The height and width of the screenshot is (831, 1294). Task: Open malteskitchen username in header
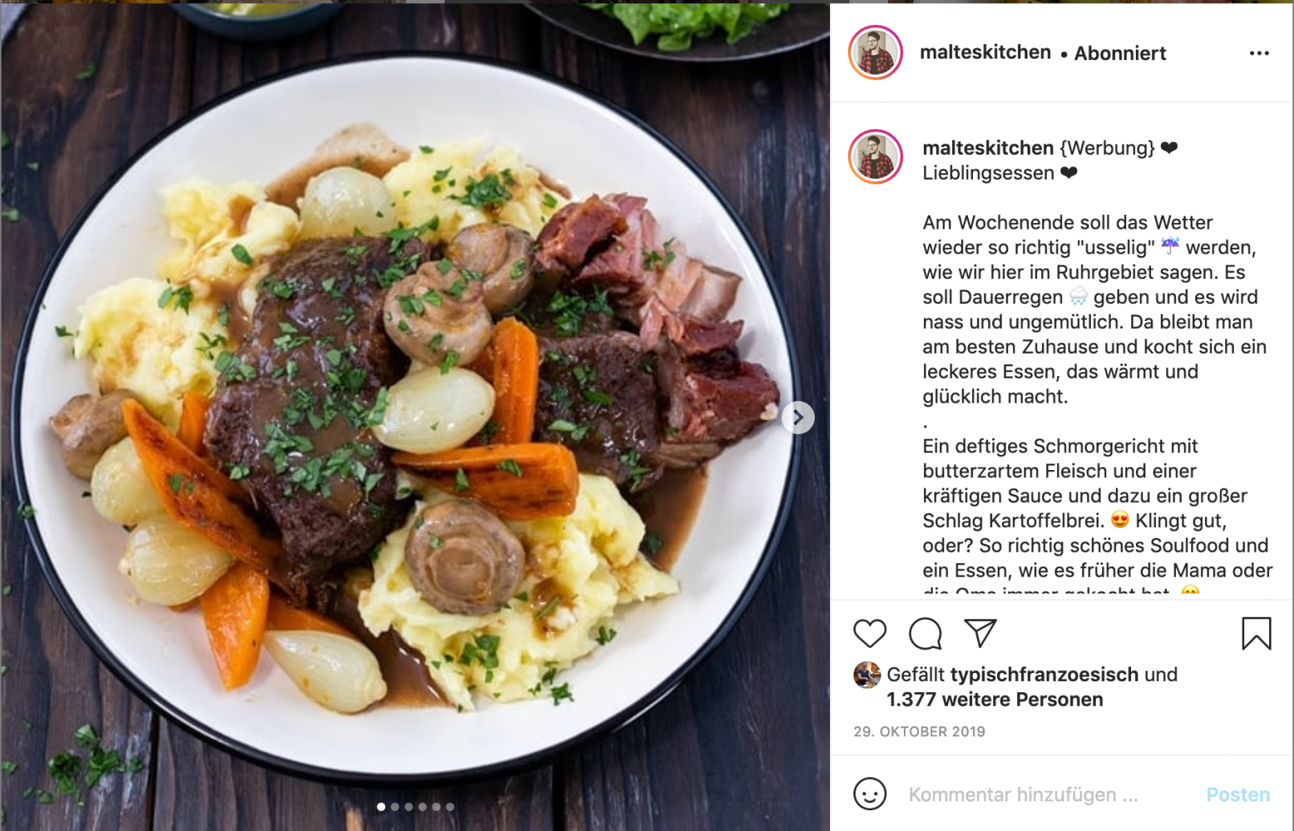coord(985,52)
